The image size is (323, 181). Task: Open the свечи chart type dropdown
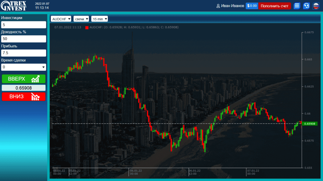click(81, 19)
